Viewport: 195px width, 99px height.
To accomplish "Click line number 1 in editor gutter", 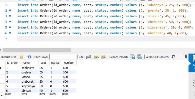I will (6, 5).
